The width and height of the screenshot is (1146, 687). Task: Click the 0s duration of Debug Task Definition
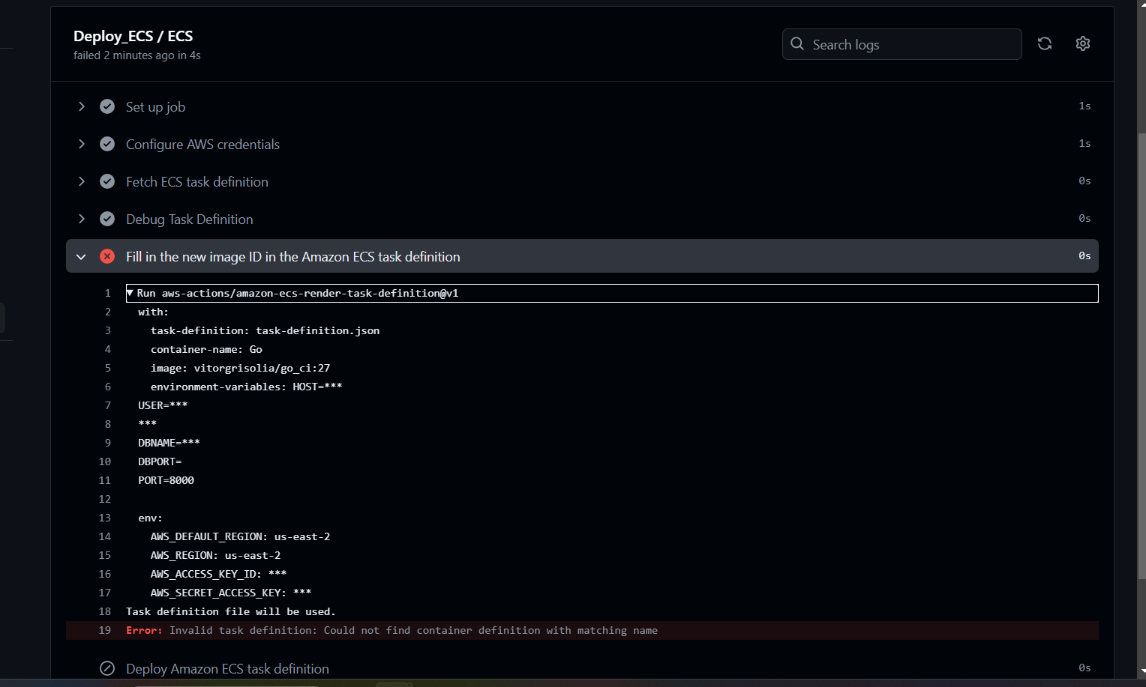[x=1084, y=218]
